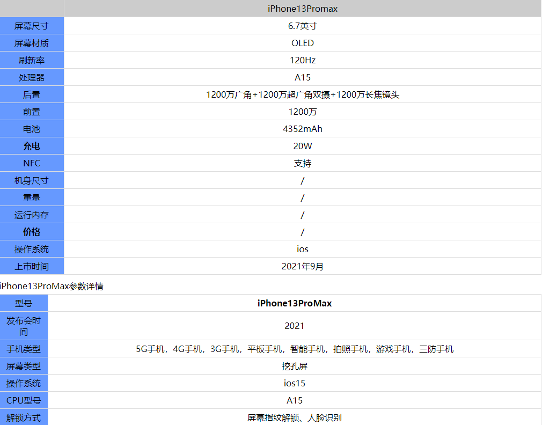Click the iPhone13ProMax参数详情 heading text
The width and height of the screenshot is (542, 425).
[52, 287]
